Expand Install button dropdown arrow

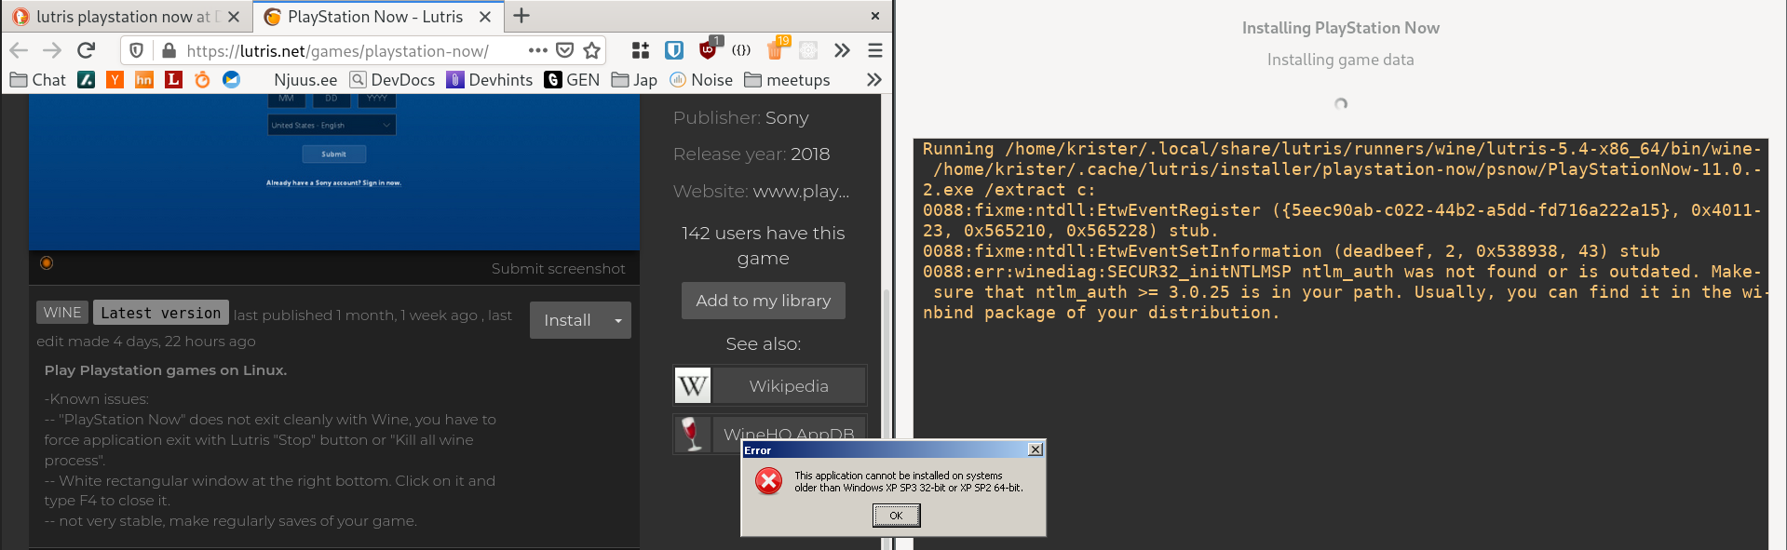(x=618, y=320)
